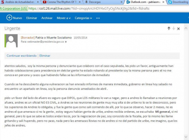Click the Outlook icon on the active tab
189x140 pixels.
tap(128, 2)
